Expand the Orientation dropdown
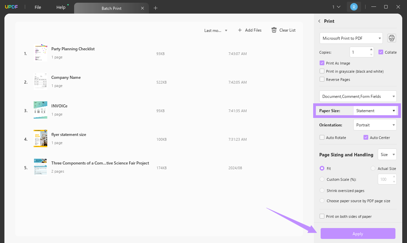This screenshot has height=243, width=407. click(375, 125)
